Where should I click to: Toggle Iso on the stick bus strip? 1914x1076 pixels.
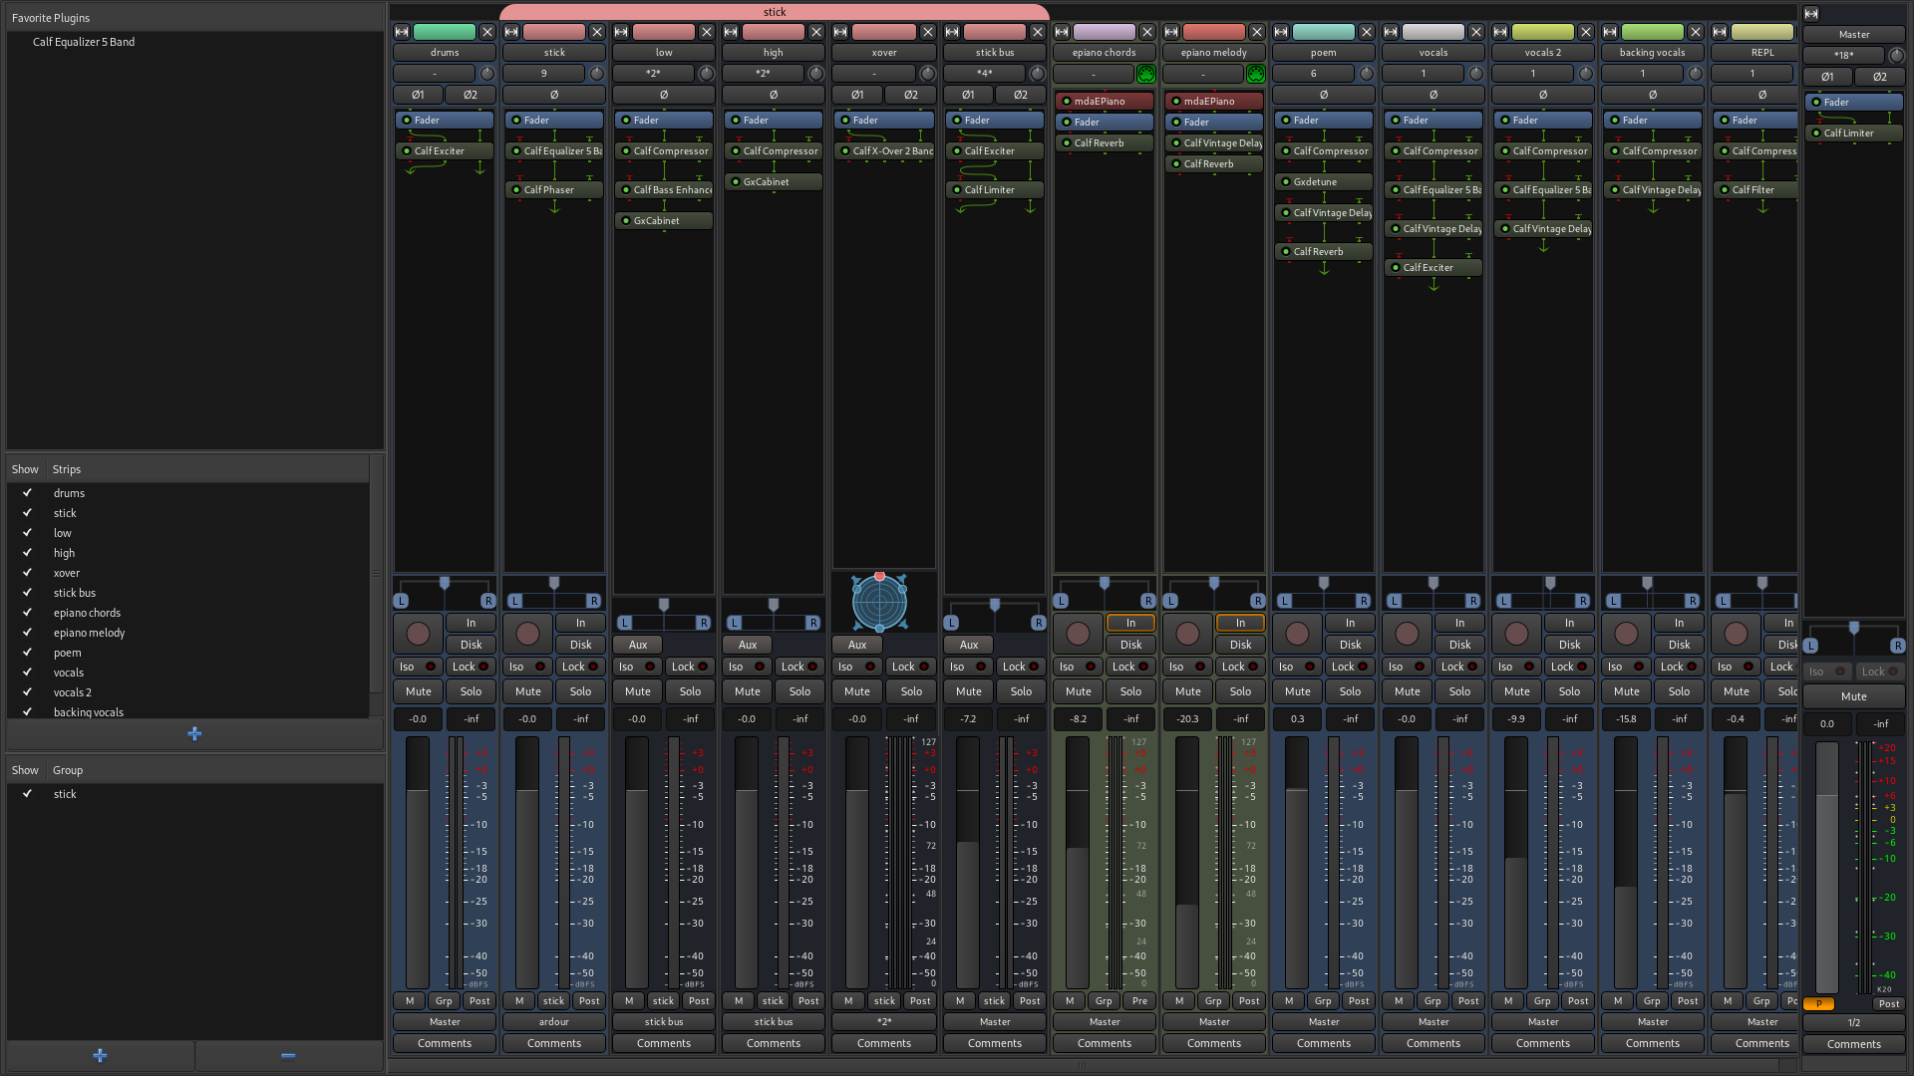968,667
